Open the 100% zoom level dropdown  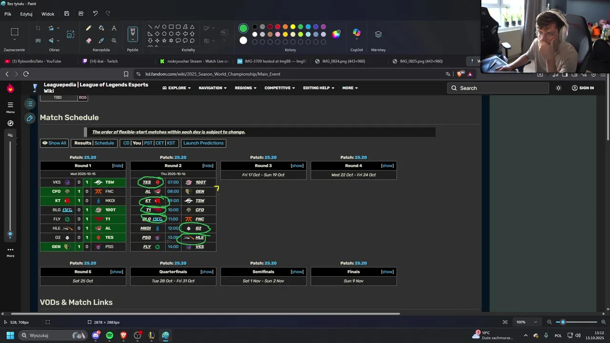pos(526,322)
